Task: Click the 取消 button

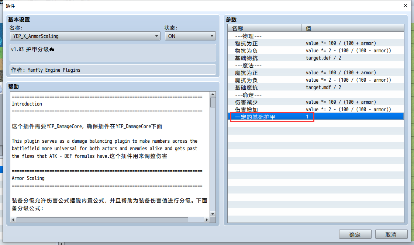Action: click(x=391, y=234)
